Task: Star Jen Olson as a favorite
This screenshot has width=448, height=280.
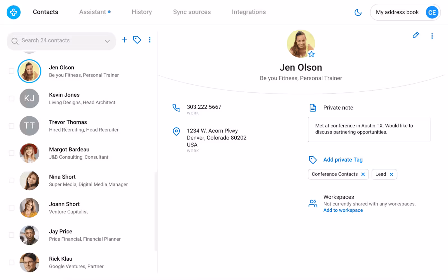Action: coord(311,54)
